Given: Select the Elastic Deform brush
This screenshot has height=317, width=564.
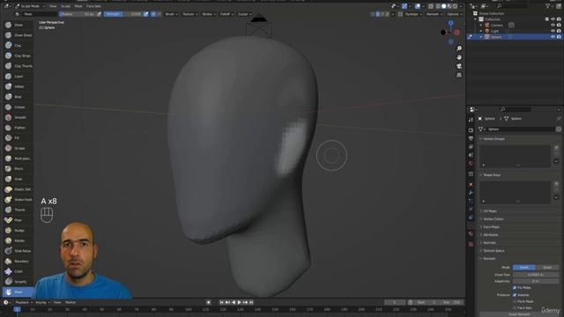Looking at the screenshot, I should [x=18, y=189].
